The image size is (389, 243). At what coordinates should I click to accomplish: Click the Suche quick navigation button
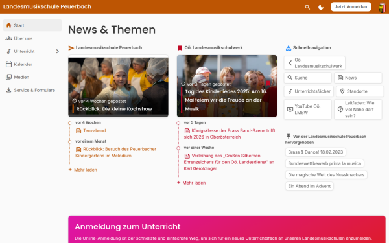[x=307, y=78]
